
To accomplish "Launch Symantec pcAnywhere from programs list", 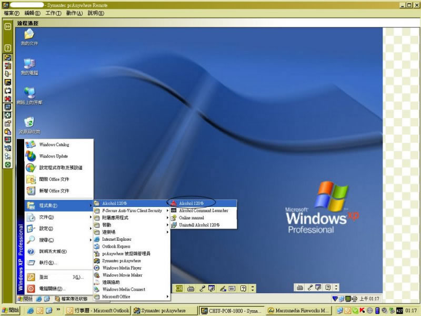I will (132, 261).
